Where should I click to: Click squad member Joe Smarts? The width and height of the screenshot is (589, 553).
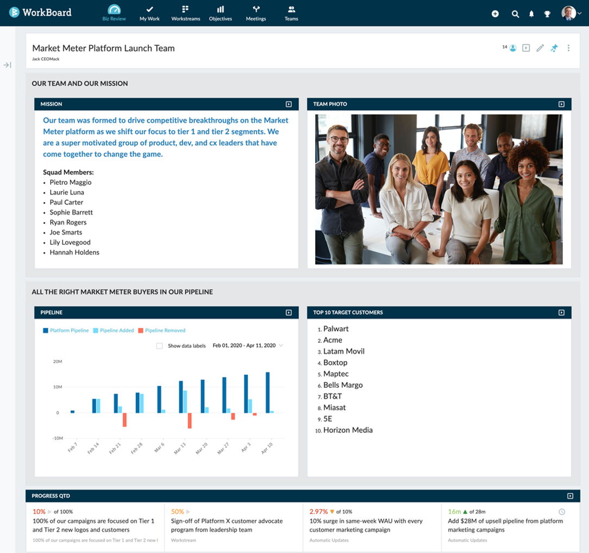[66, 232]
